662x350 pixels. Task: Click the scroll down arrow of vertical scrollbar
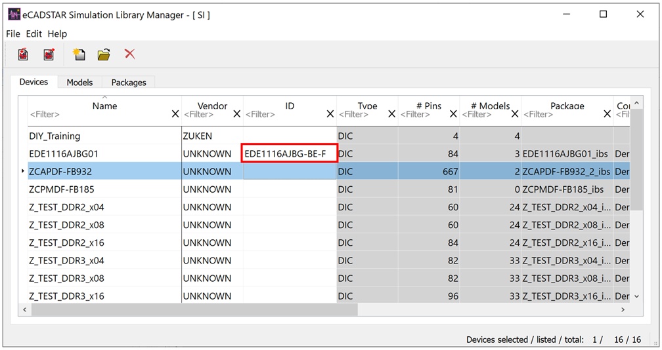click(636, 296)
